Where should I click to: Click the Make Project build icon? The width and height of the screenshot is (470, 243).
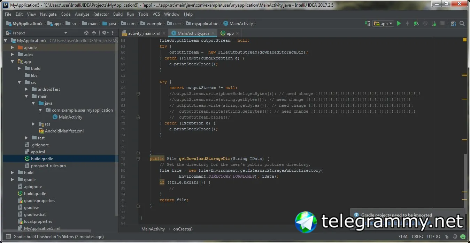click(x=368, y=24)
